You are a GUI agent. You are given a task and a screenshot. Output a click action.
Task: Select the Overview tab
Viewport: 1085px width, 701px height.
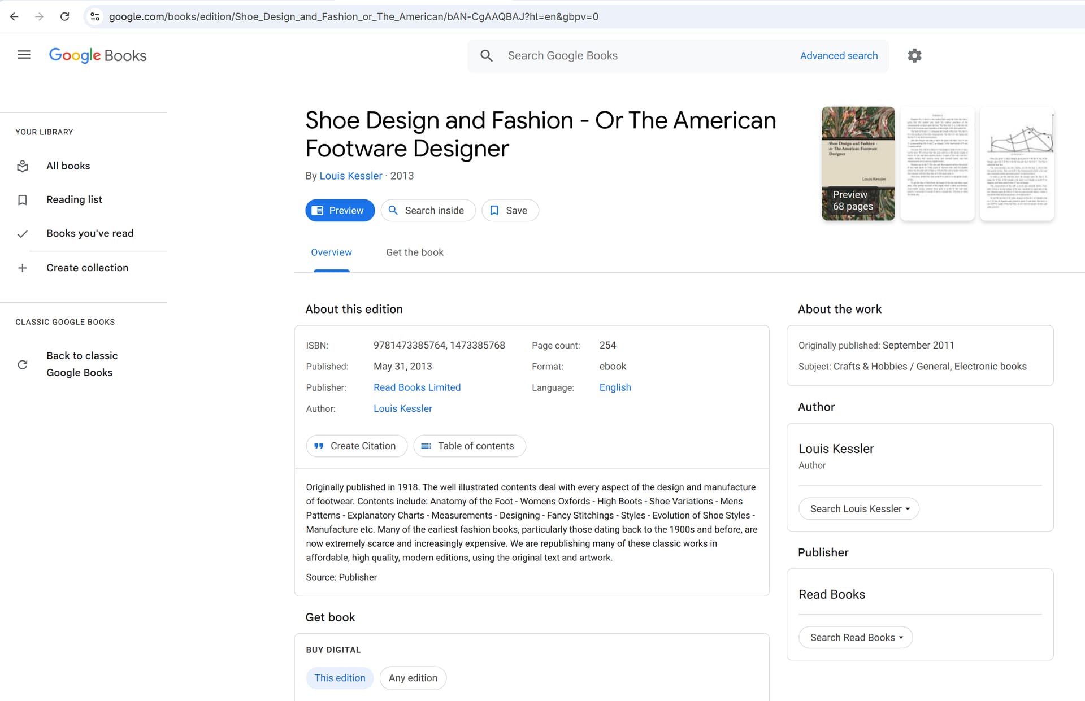click(x=331, y=252)
